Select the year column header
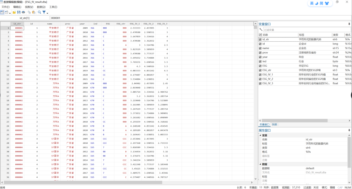 click(82, 24)
